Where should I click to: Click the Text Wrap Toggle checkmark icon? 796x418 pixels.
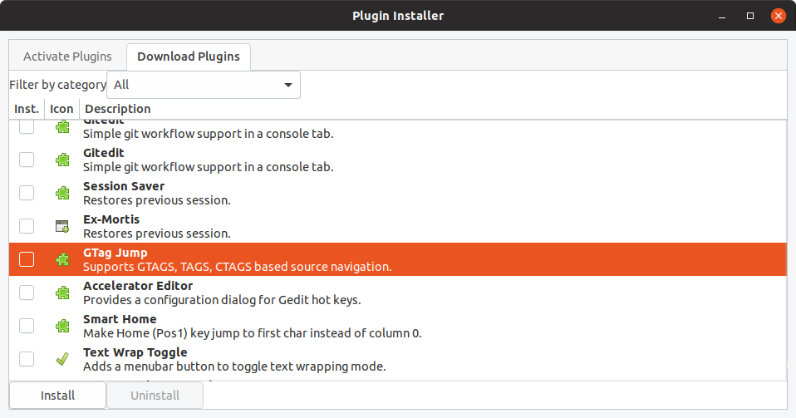click(x=61, y=359)
